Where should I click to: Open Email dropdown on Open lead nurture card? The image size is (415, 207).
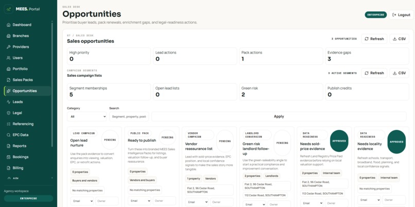coord(82,201)
